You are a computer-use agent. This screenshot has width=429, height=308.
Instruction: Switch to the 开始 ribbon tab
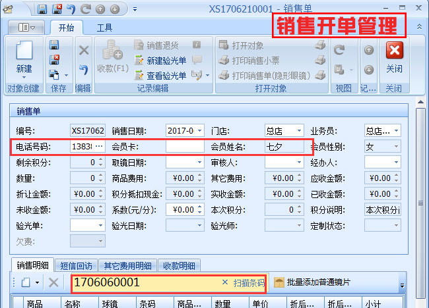click(66, 28)
